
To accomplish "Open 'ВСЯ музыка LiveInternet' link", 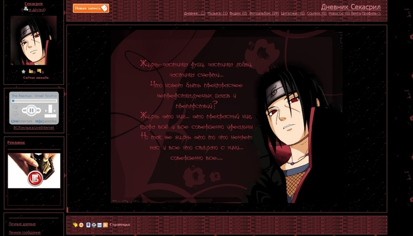I will [x=34, y=128].
